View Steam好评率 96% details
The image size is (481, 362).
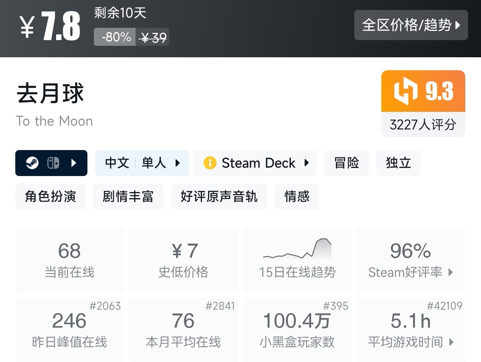(411, 260)
